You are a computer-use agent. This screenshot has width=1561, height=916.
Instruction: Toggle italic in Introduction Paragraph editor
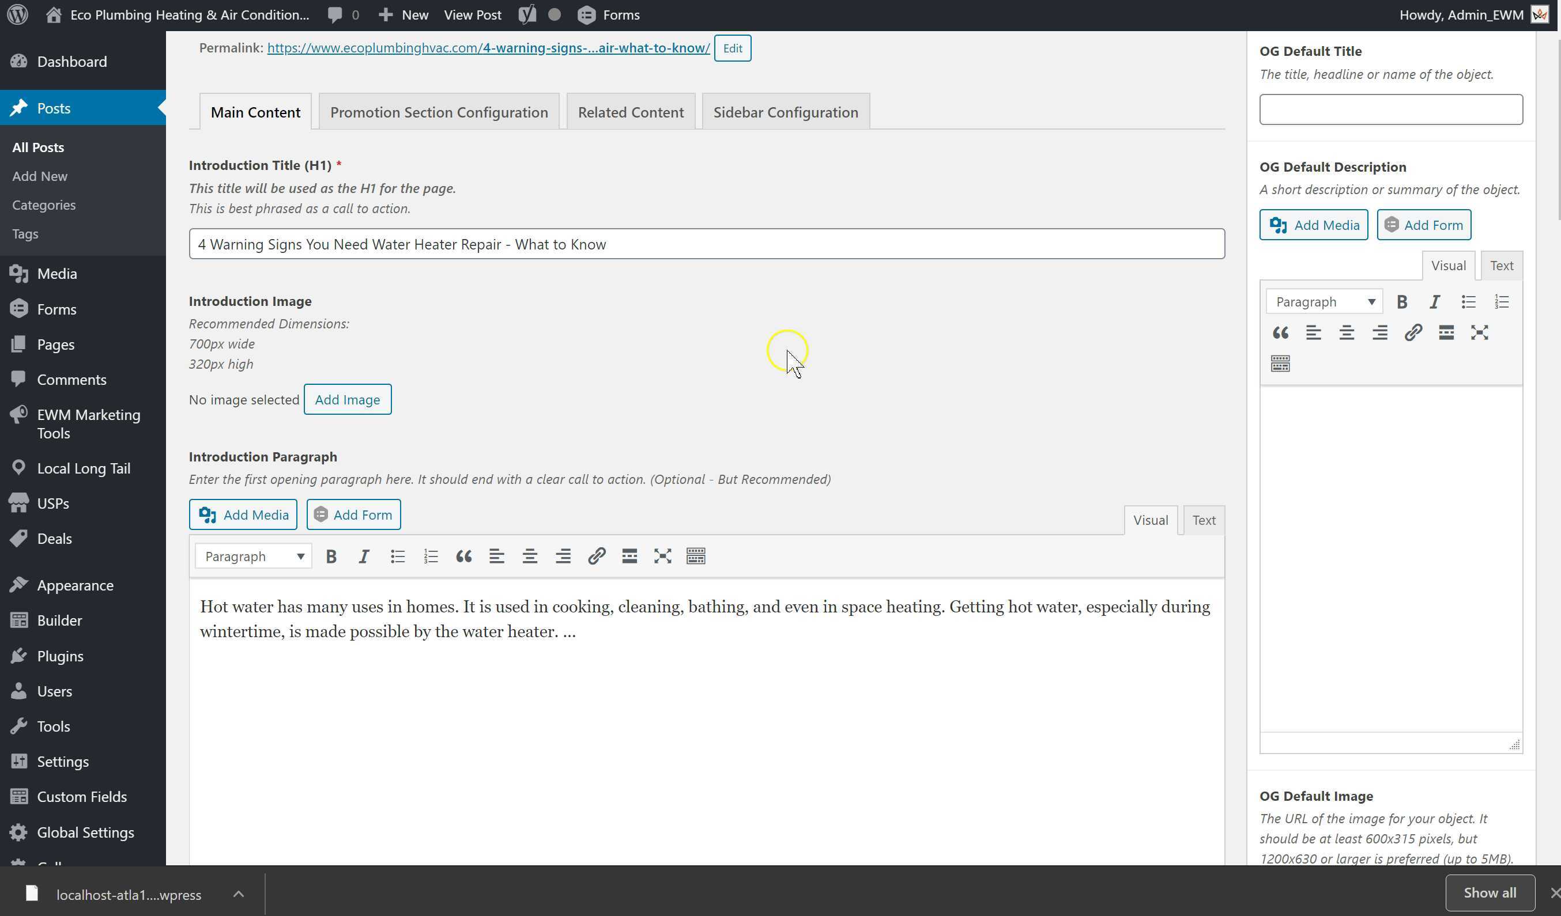[x=364, y=557]
